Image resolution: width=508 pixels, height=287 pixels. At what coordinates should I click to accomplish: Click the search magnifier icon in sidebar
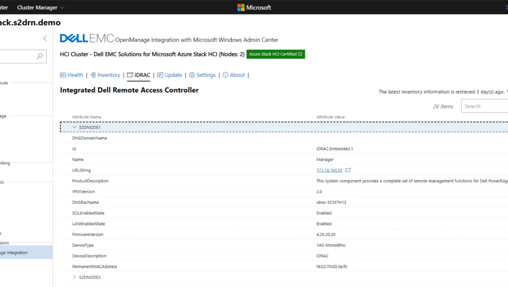[40, 56]
